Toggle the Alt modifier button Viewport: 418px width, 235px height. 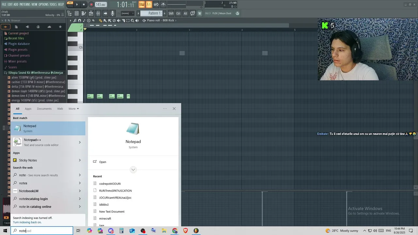185,13
